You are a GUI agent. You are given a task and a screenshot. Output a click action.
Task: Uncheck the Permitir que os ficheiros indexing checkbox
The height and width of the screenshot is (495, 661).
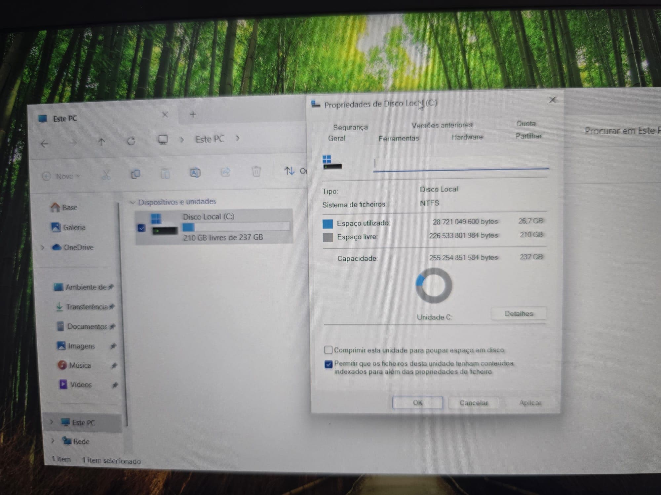point(329,364)
